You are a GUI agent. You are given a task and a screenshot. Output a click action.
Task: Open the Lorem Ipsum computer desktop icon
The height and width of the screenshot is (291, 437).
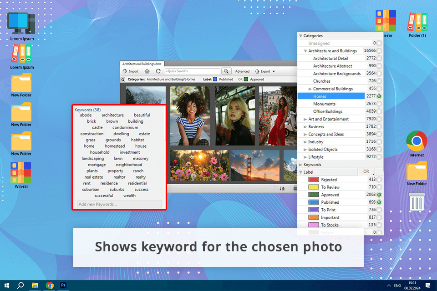(22, 27)
